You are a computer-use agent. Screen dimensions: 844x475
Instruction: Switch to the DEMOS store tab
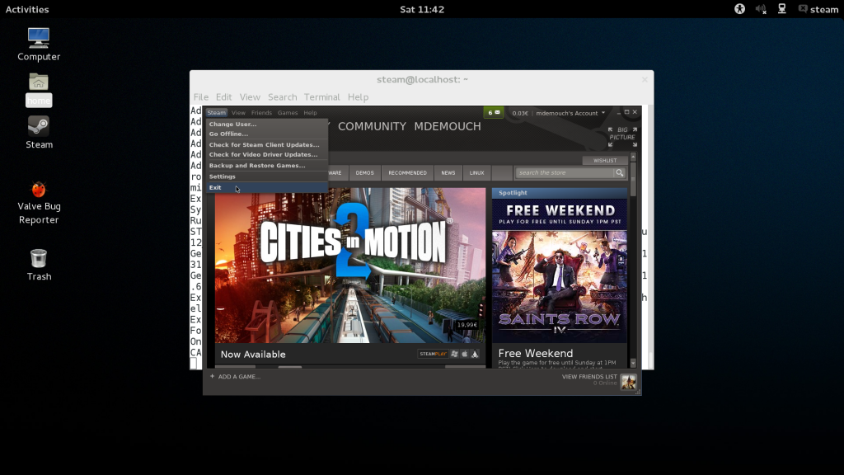click(364, 173)
